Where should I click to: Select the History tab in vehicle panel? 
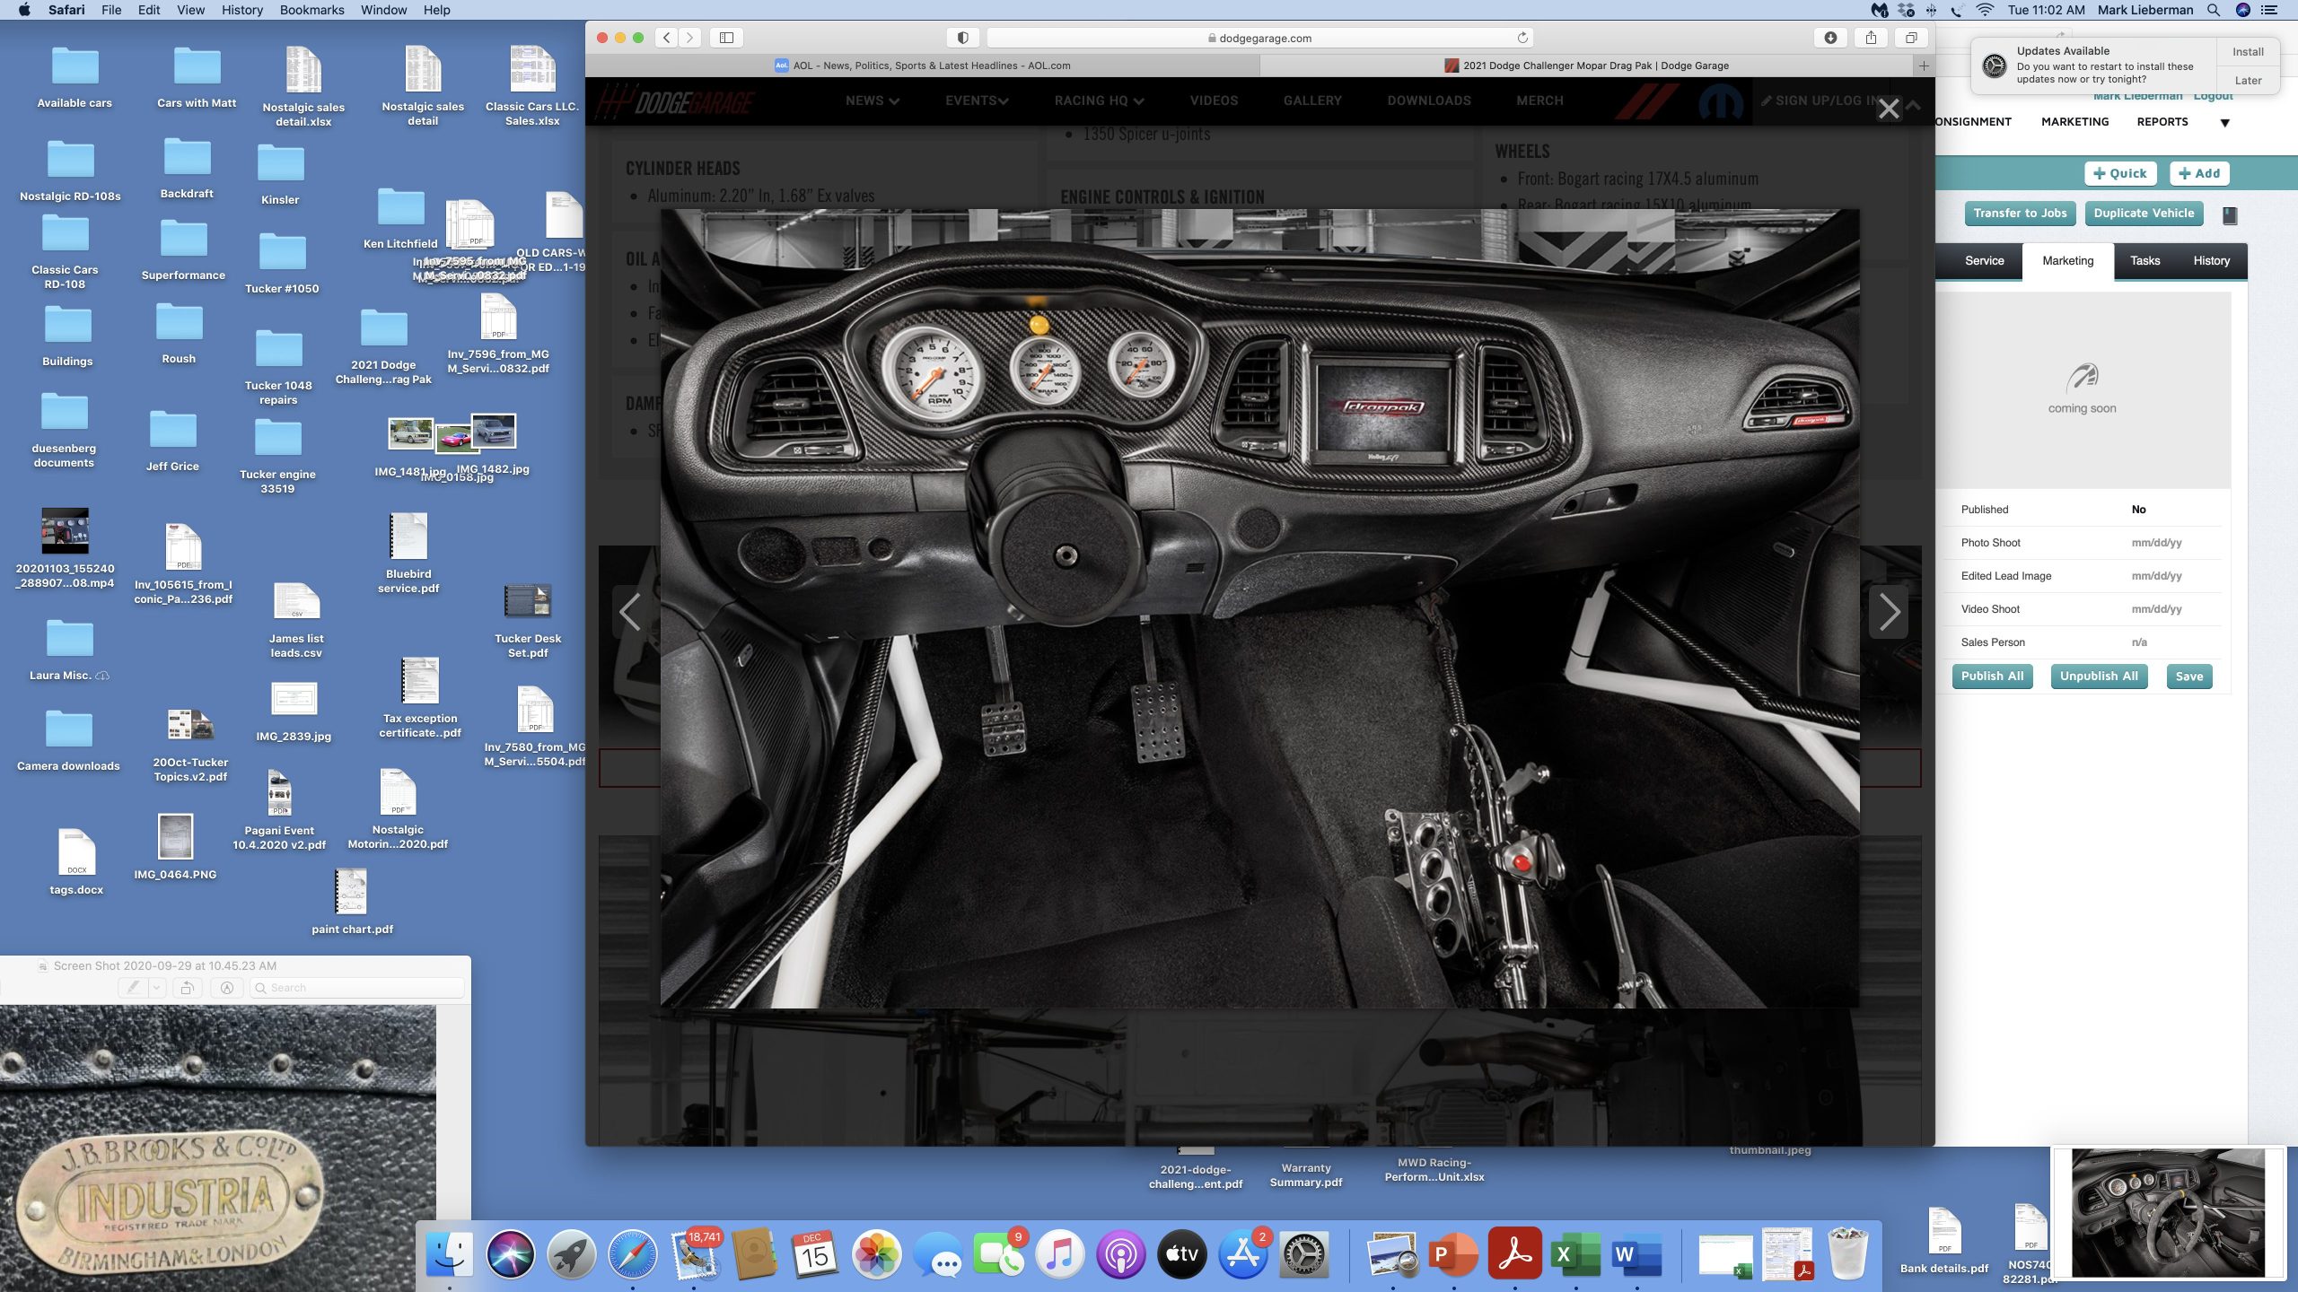[x=2211, y=261]
